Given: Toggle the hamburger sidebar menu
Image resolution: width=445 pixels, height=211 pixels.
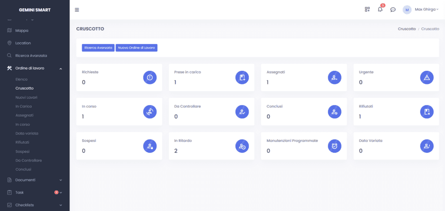Looking at the screenshot, I should click(77, 10).
